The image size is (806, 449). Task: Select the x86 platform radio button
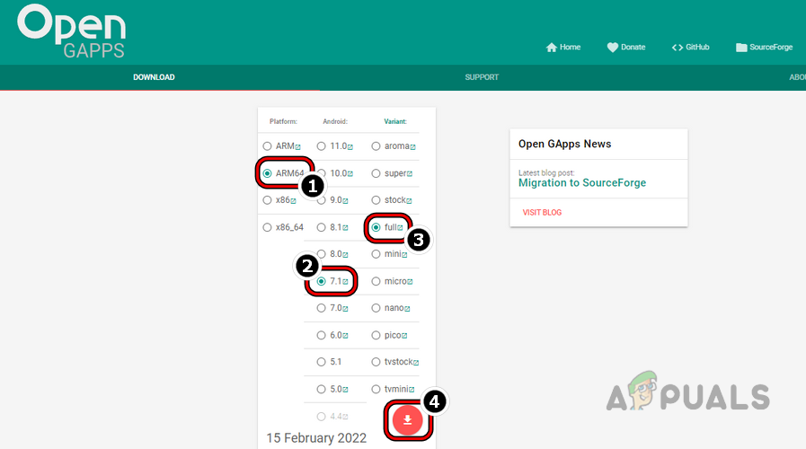[x=267, y=200]
